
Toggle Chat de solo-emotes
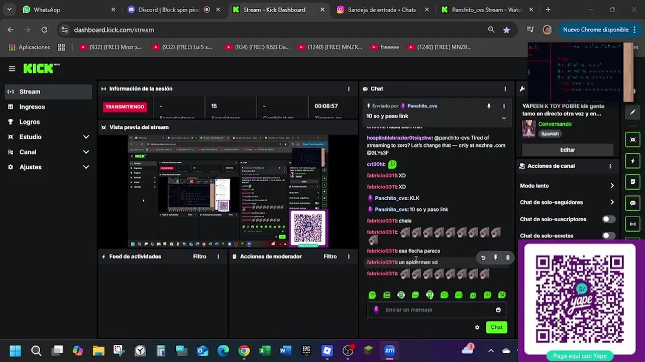tap(608, 236)
